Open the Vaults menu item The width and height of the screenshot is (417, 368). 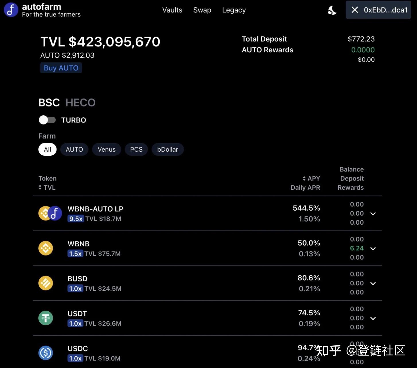[x=172, y=10]
